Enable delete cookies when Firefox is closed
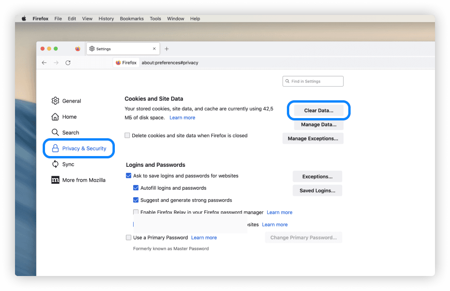The image size is (450, 291). (127, 135)
